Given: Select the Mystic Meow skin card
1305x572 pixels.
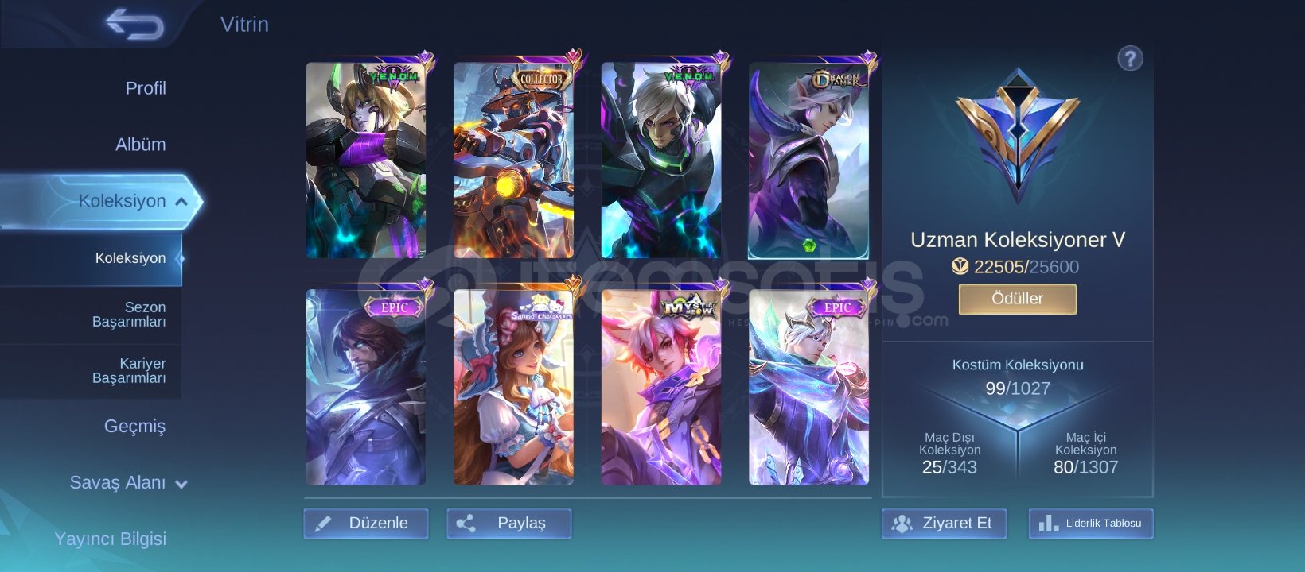Looking at the screenshot, I should tap(661, 387).
